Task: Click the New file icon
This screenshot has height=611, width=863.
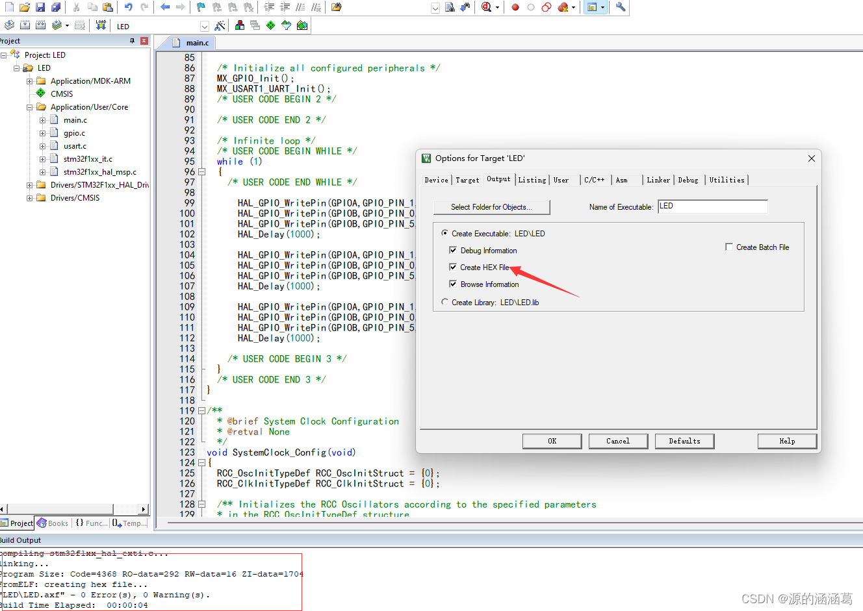Action: pyautogui.click(x=9, y=7)
